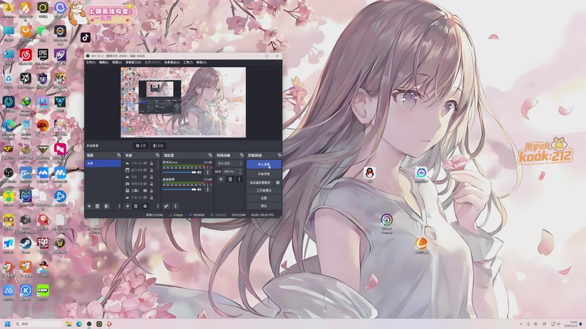Viewport: 586px width, 329px height.
Task: Click the OBS preview canvas
Action: pyautogui.click(x=183, y=102)
